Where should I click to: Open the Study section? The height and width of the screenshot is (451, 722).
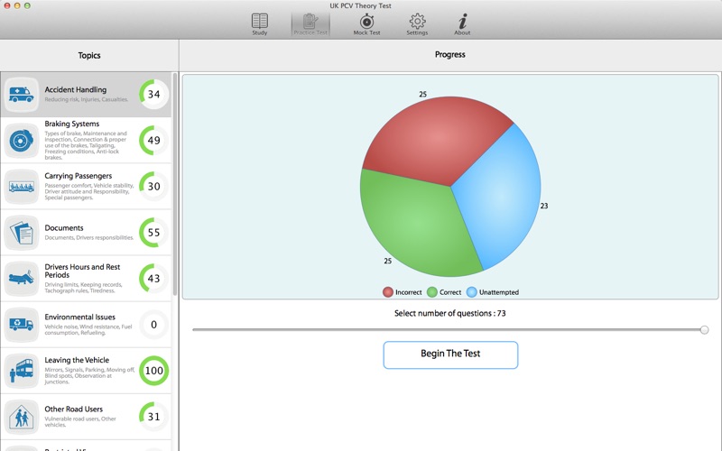click(x=259, y=24)
